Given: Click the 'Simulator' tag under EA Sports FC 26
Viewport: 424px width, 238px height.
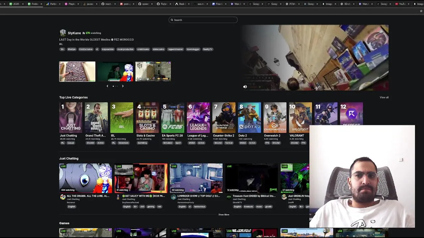Looking at the screenshot, I should (168, 143).
